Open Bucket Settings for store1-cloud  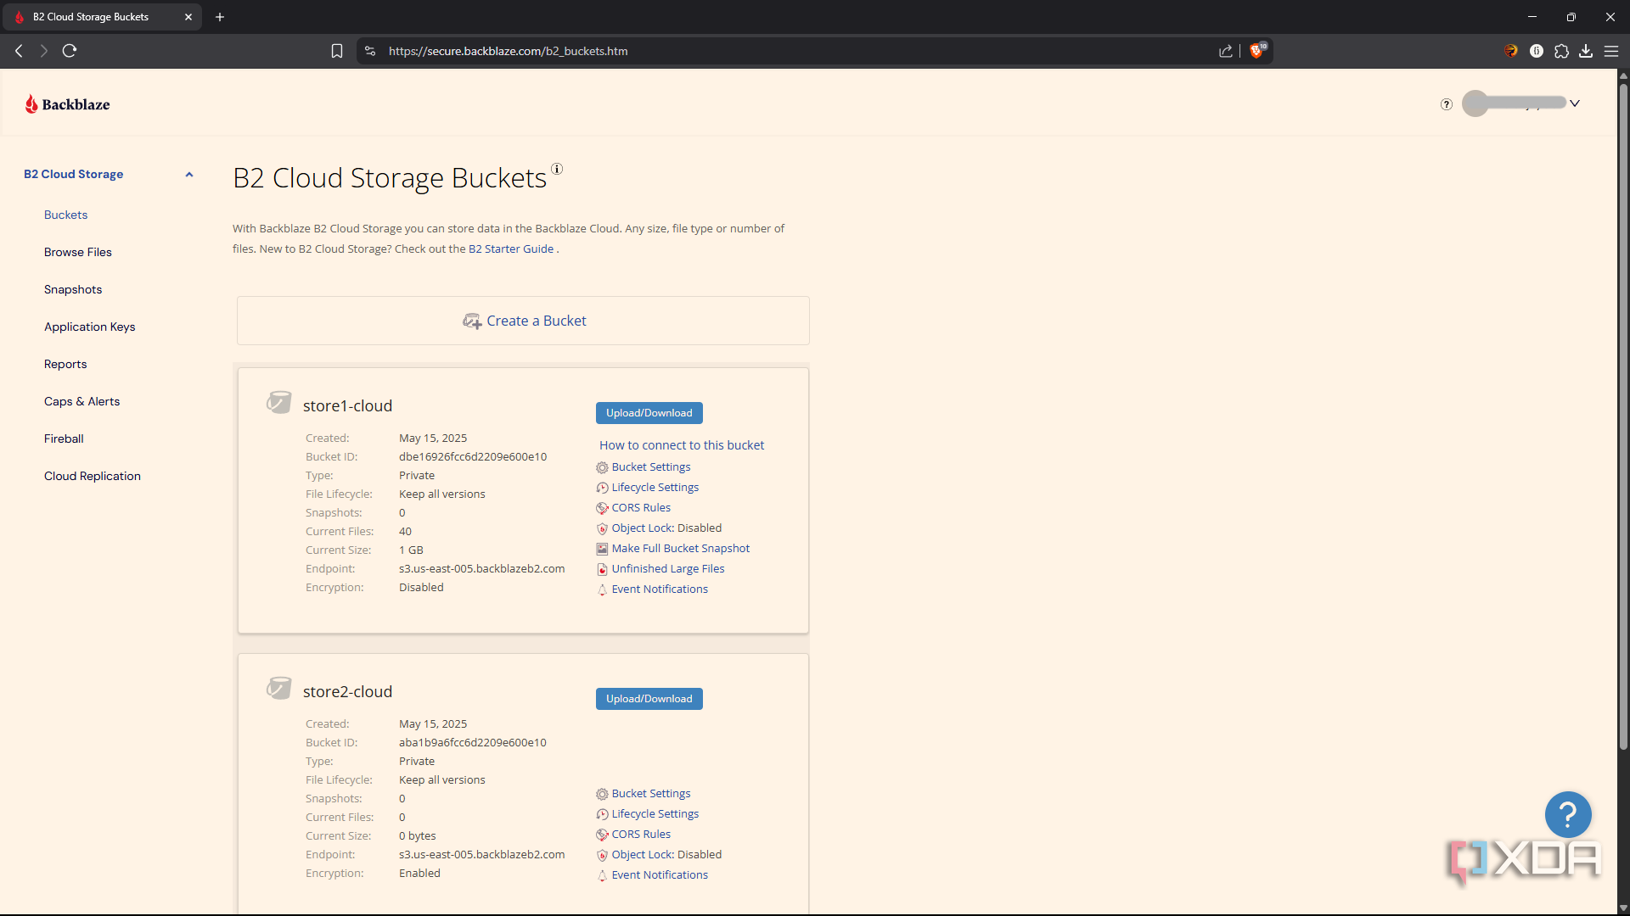[x=651, y=467]
